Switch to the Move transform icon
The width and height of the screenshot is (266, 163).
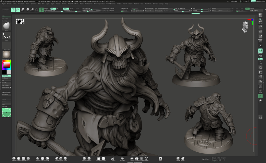[23, 10]
